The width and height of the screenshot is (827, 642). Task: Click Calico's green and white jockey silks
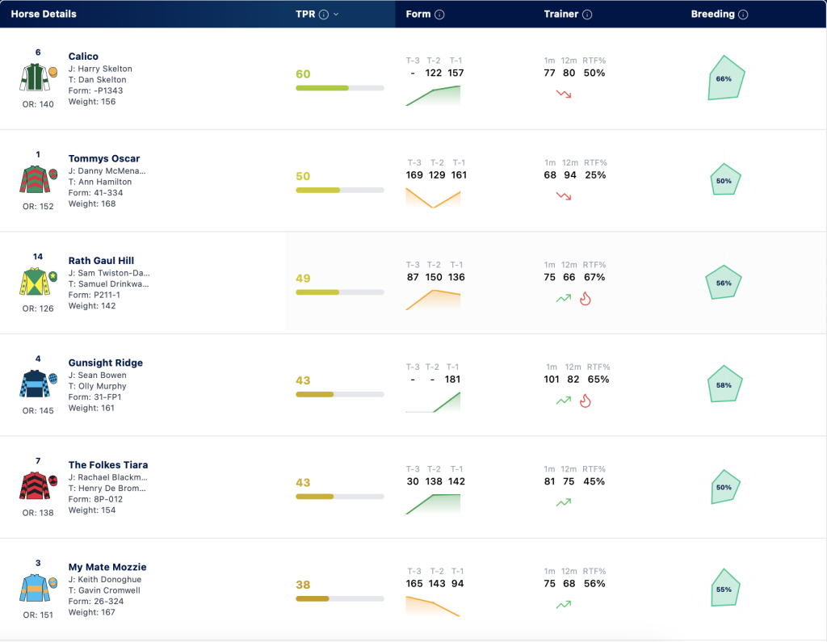36,77
